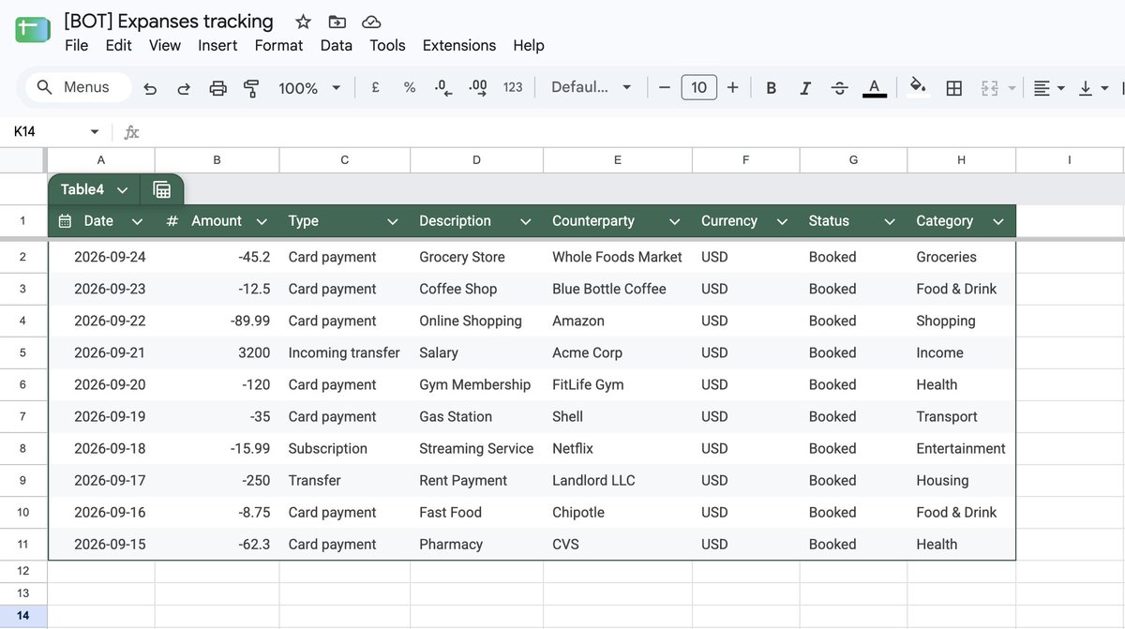1125x629 pixels.
Task: Decrease font size with minus button
Action: (665, 87)
